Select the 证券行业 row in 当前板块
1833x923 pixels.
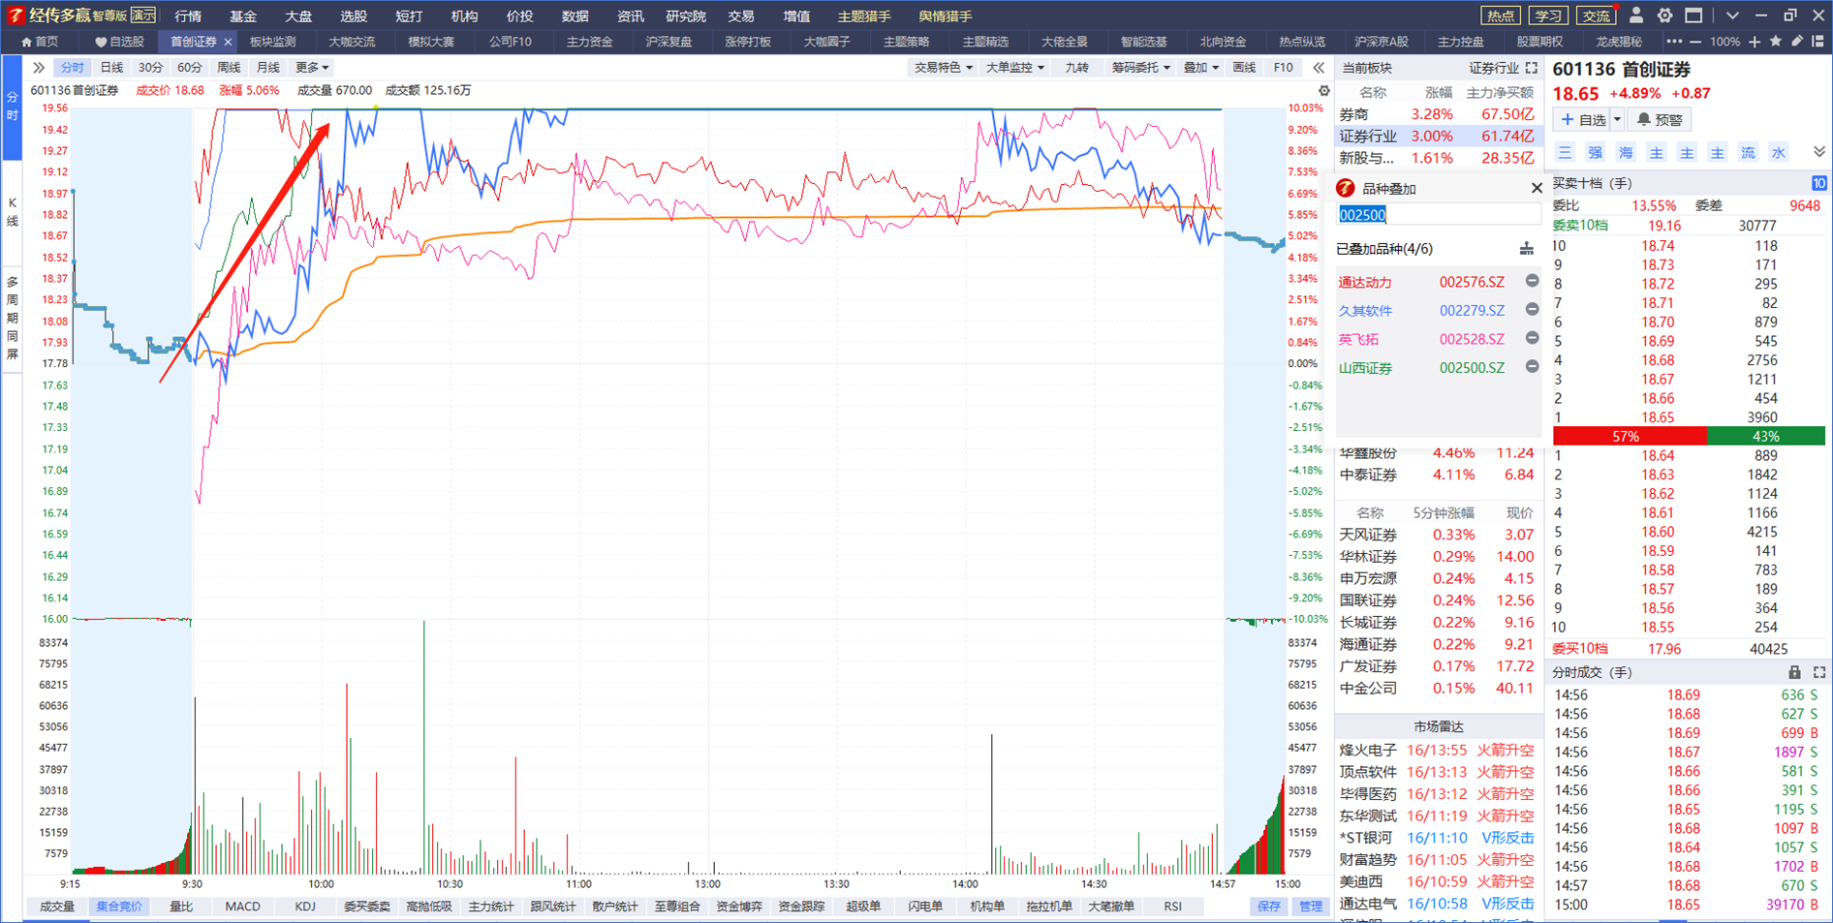click(x=1437, y=137)
